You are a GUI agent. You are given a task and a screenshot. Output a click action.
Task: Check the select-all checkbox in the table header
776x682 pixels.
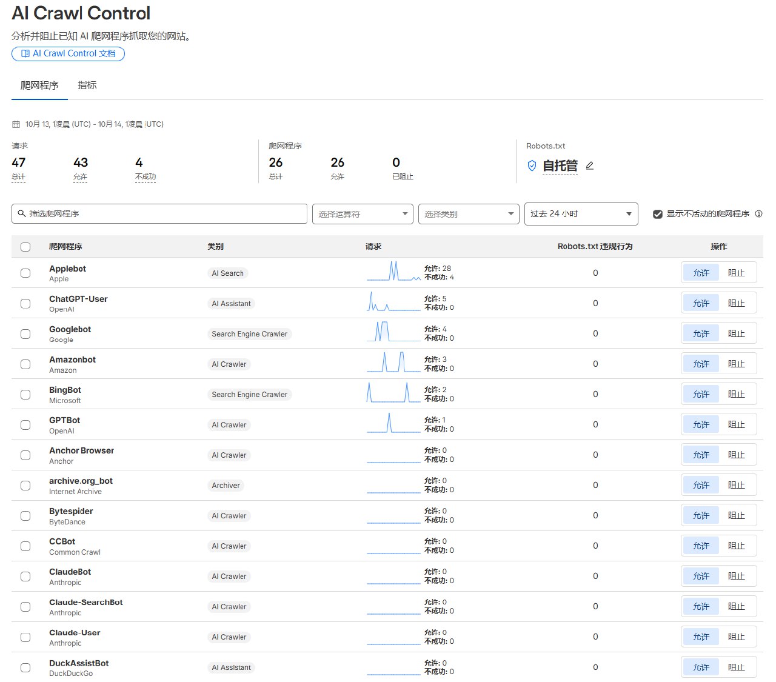click(25, 247)
